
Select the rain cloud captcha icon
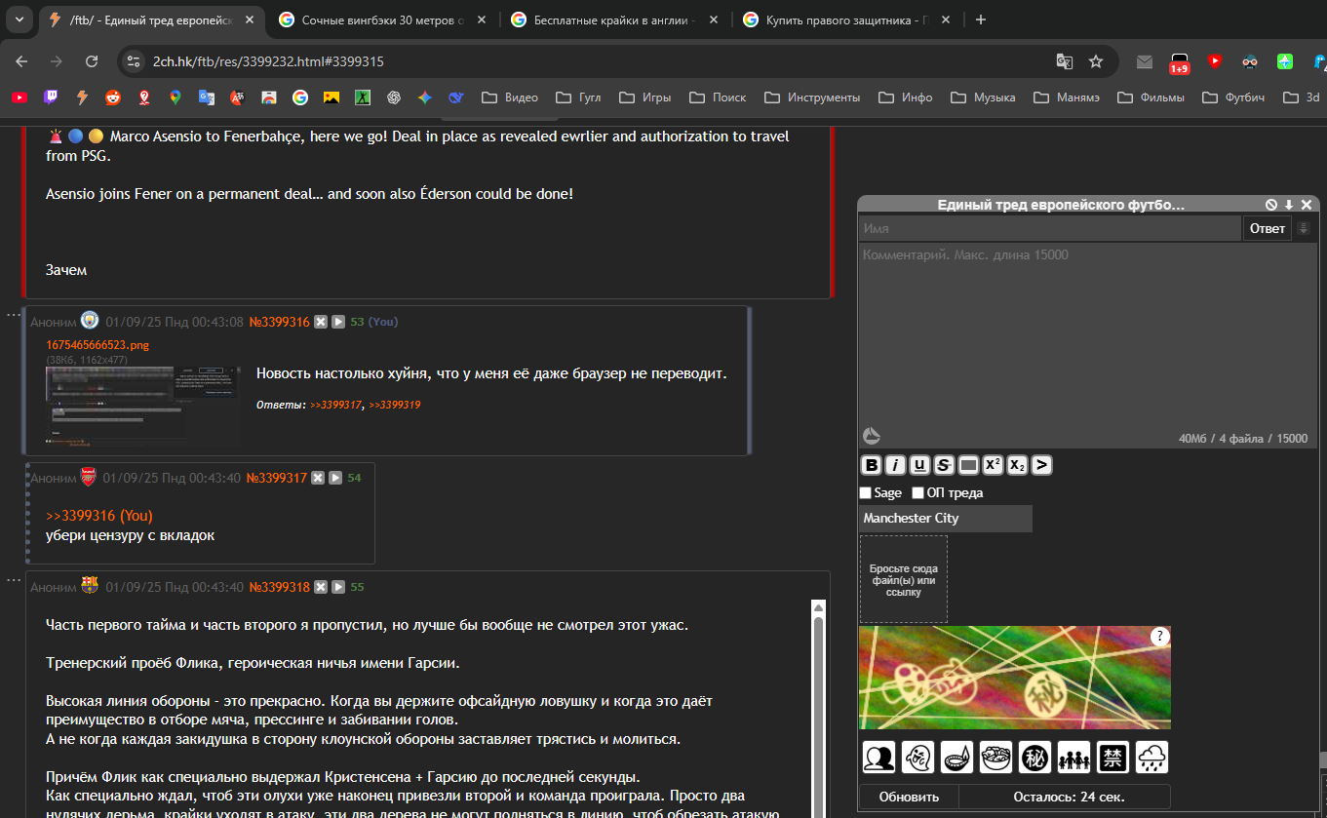click(1151, 758)
